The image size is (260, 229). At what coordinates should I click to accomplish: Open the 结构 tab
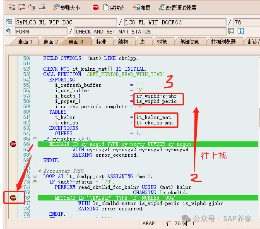pos(123,42)
